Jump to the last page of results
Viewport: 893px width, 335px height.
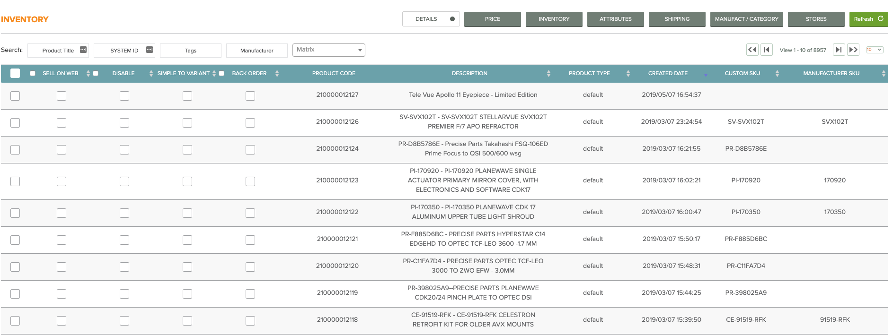[853, 50]
